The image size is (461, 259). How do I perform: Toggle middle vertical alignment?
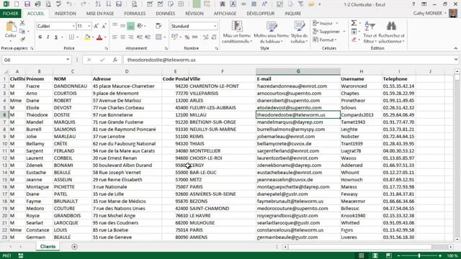coord(122,26)
